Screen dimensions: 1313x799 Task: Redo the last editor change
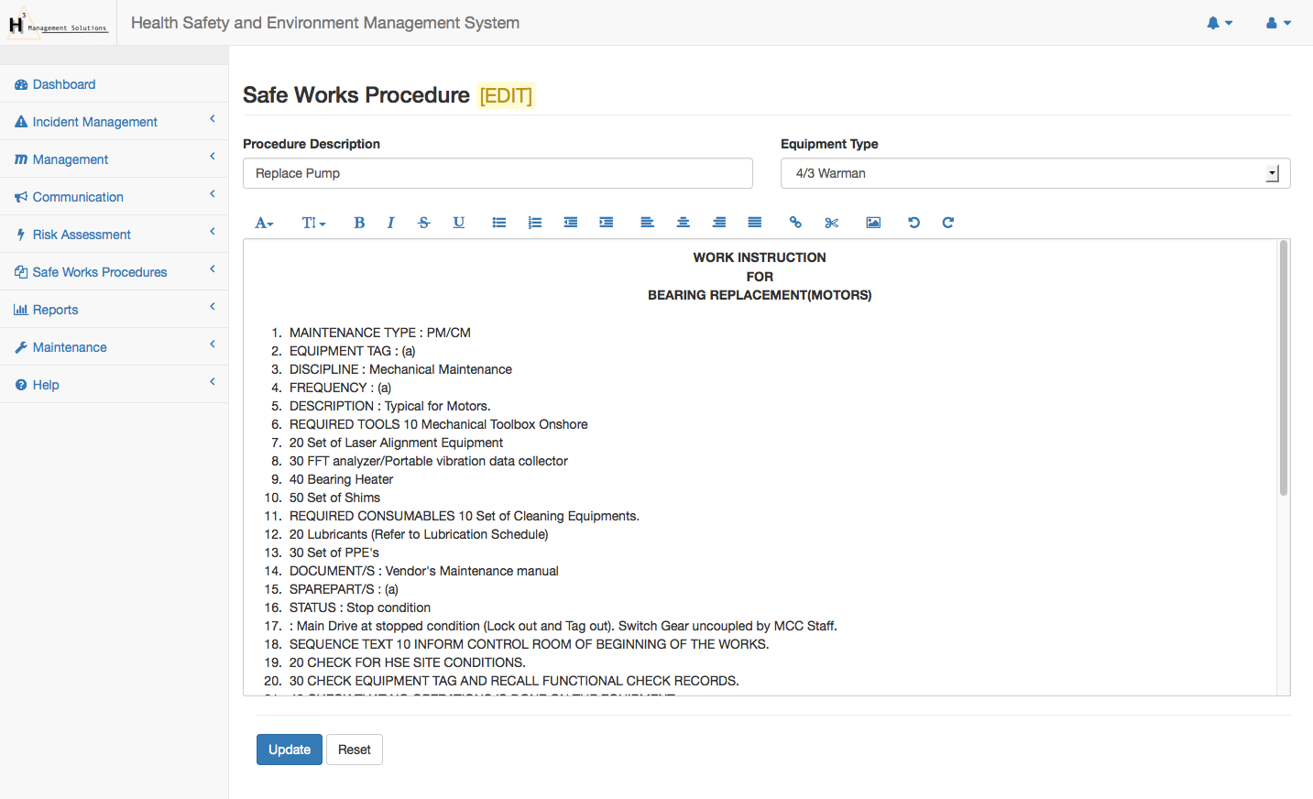(948, 223)
